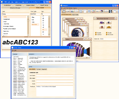Click the fish image button in Frame Generator
The image size is (119, 99).
pyautogui.click(x=102, y=22)
